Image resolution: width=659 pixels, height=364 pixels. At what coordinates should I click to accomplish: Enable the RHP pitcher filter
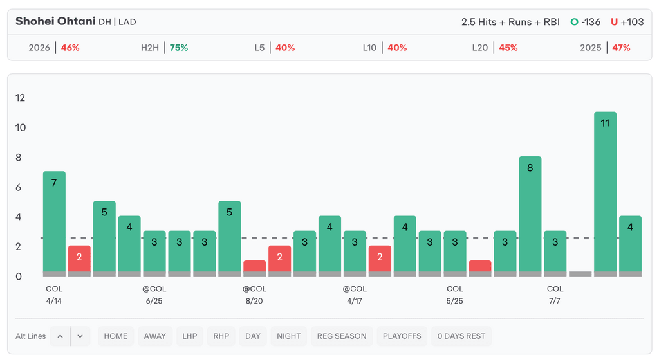221,336
